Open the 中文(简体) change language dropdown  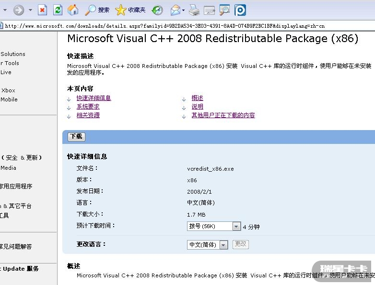tap(207, 245)
